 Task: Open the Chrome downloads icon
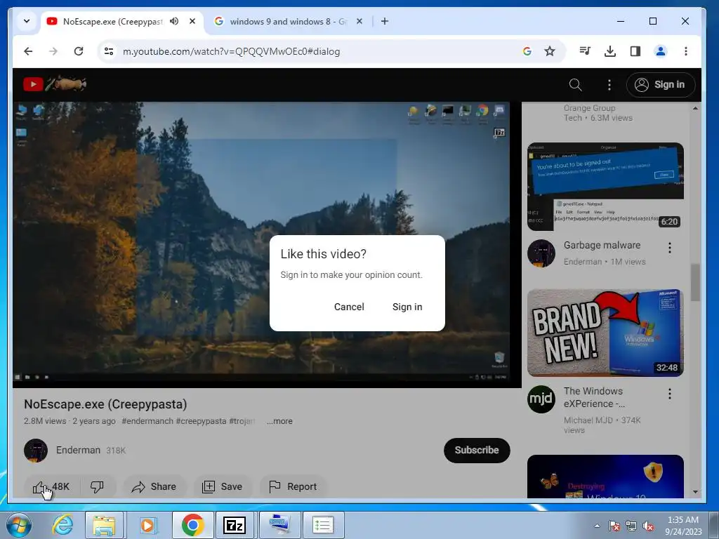pyautogui.click(x=610, y=51)
